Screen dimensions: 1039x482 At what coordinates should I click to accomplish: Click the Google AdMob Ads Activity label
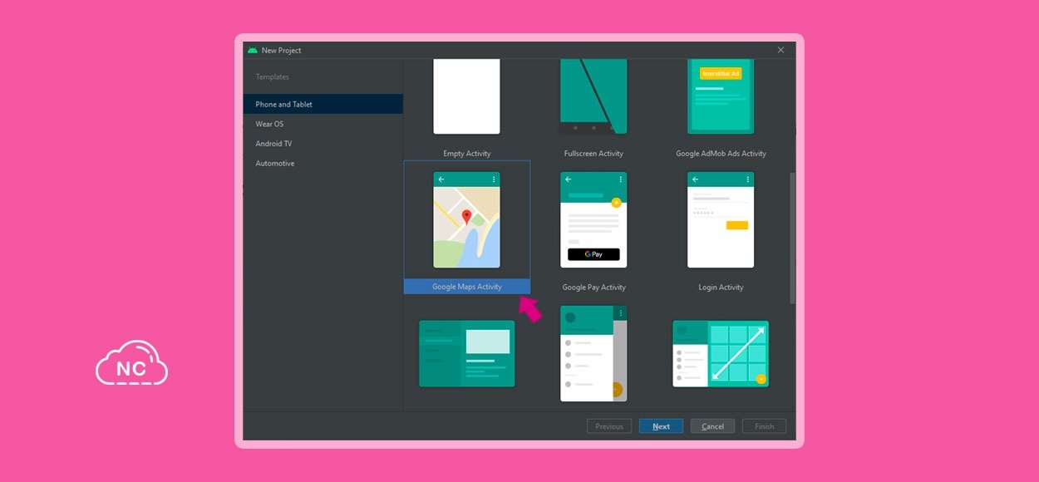pyautogui.click(x=721, y=153)
